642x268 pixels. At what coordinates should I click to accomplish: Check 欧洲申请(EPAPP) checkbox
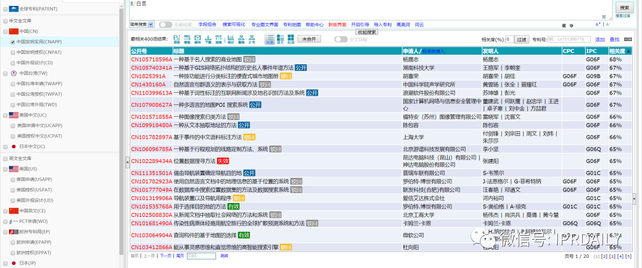[13, 242]
